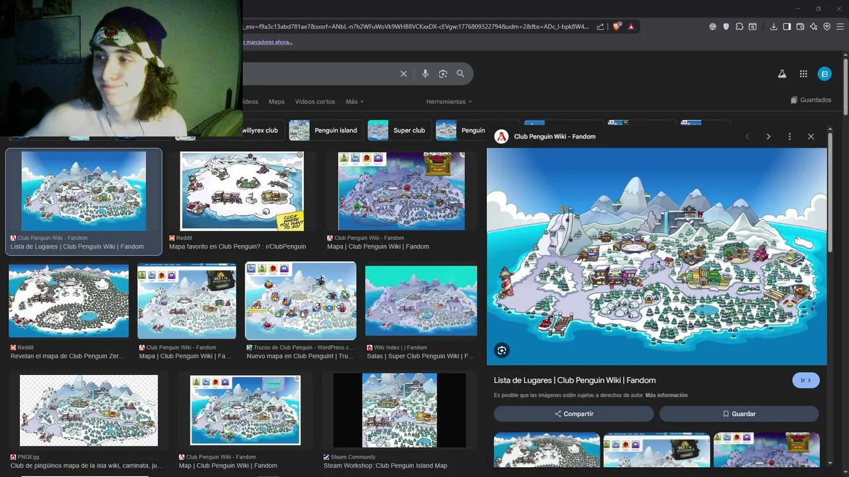Open Google Lens search by image icon
The image size is (849, 477).
click(x=443, y=74)
